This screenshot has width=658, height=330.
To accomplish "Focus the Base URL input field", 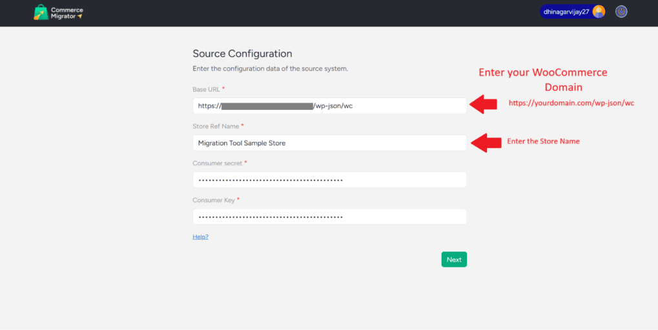I will [x=387, y=106].
